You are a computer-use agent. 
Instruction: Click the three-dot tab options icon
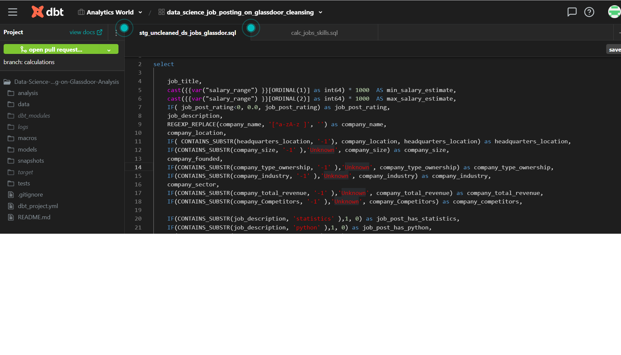(x=116, y=33)
